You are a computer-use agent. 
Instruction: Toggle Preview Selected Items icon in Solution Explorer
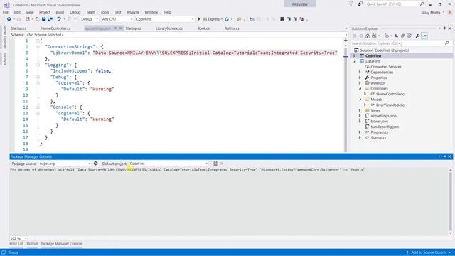point(424,36)
